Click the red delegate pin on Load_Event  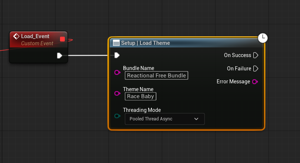pyautogui.click(x=62, y=39)
